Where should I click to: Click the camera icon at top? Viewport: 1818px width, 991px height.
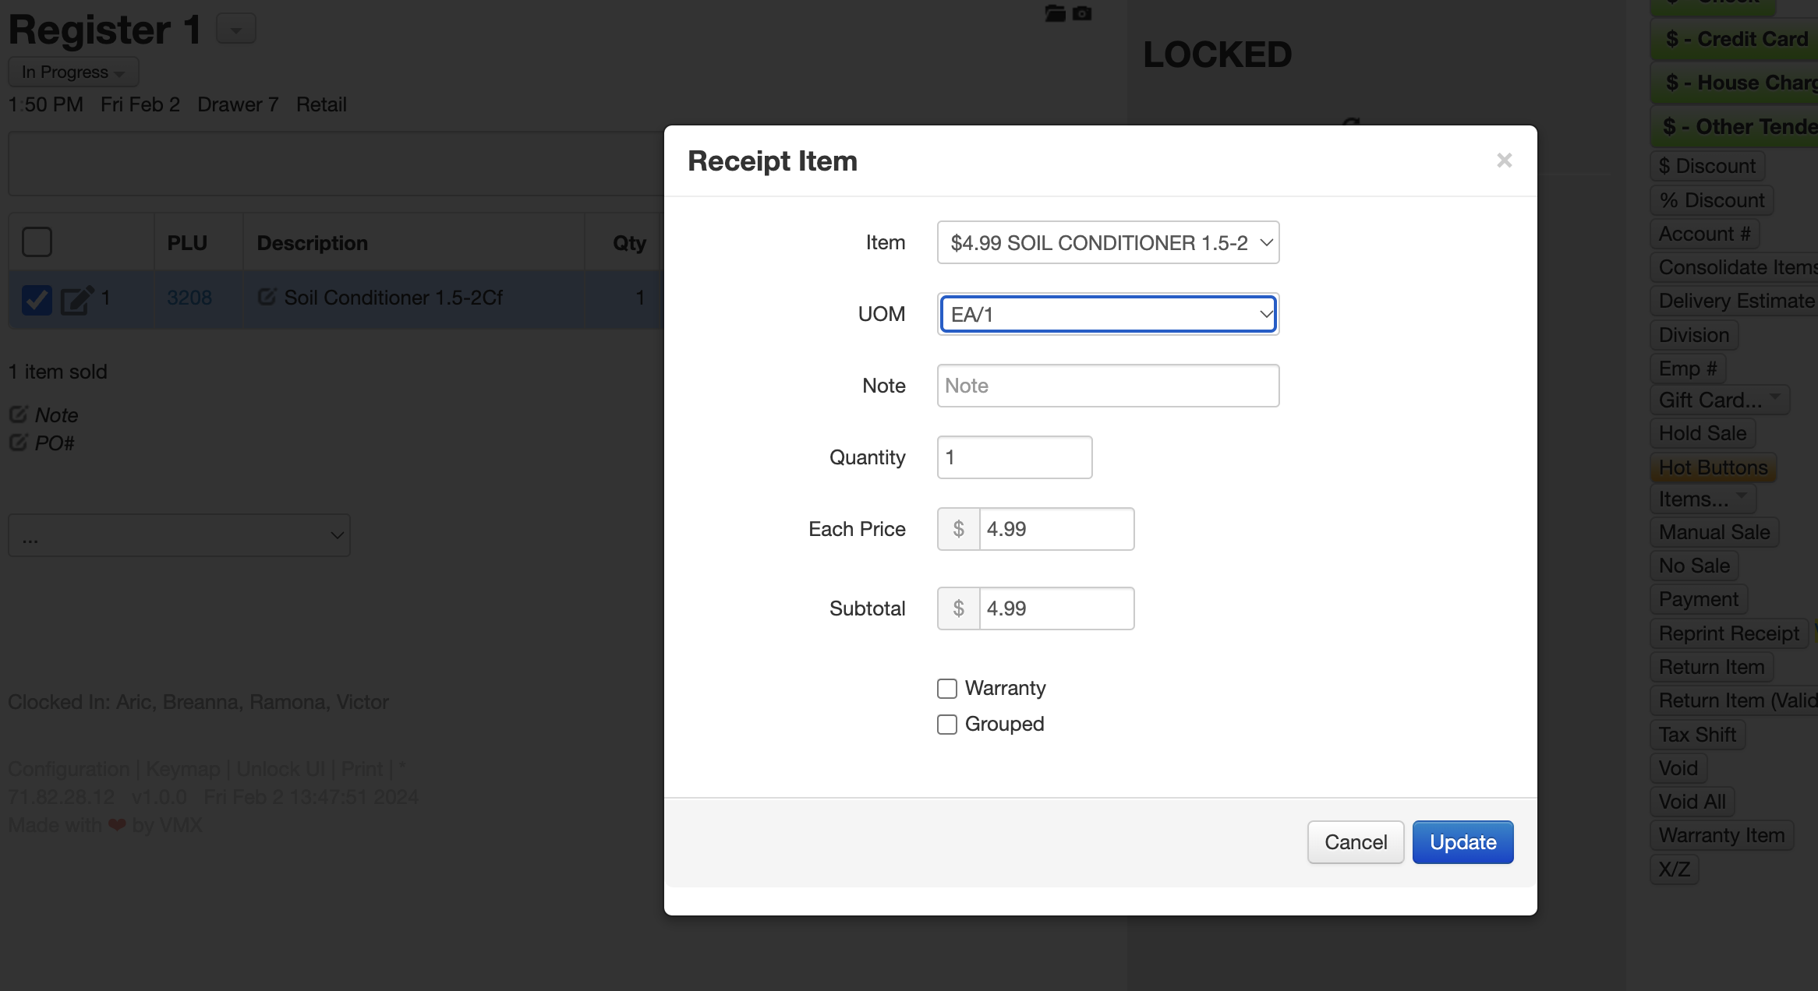1082,13
